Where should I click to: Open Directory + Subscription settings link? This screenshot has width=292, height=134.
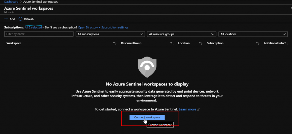point(103,28)
